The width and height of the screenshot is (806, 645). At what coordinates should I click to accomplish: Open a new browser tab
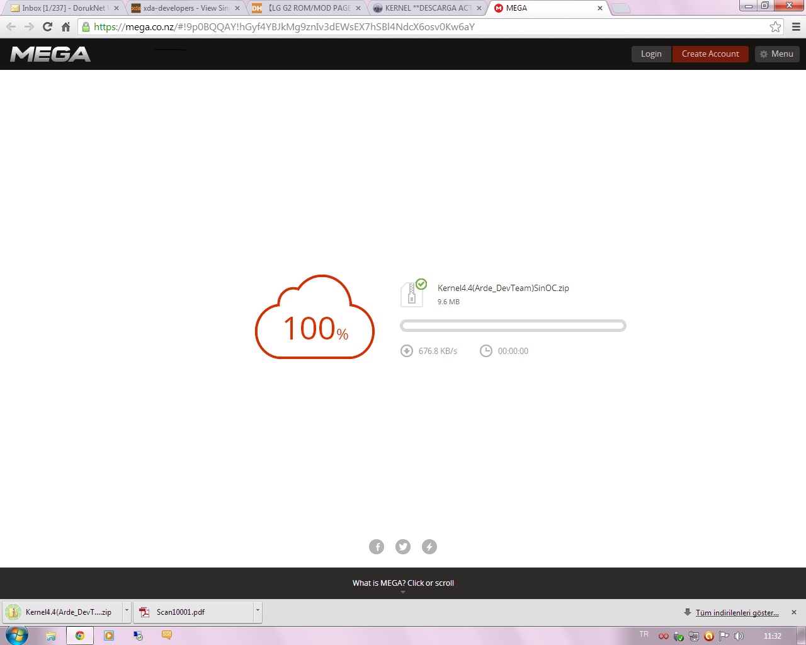point(621,8)
